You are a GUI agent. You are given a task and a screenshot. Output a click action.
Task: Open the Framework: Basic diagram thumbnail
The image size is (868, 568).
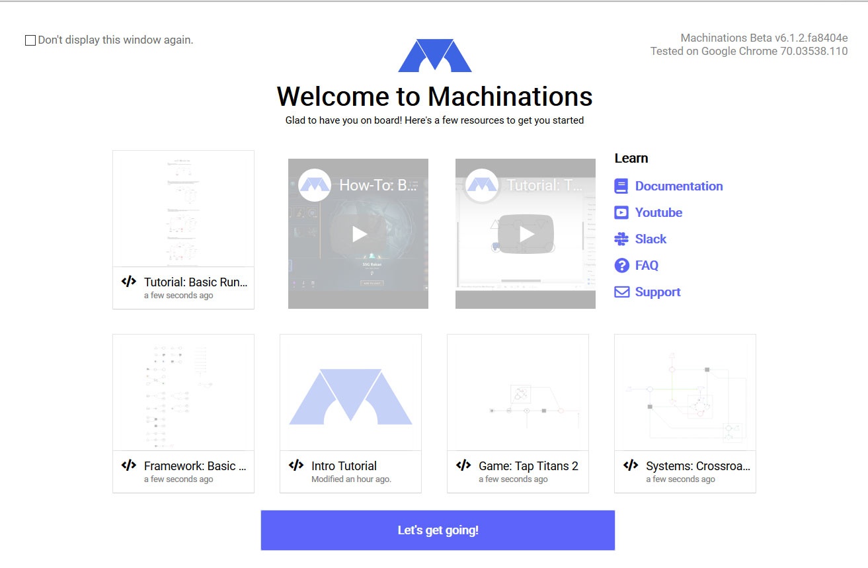point(183,393)
